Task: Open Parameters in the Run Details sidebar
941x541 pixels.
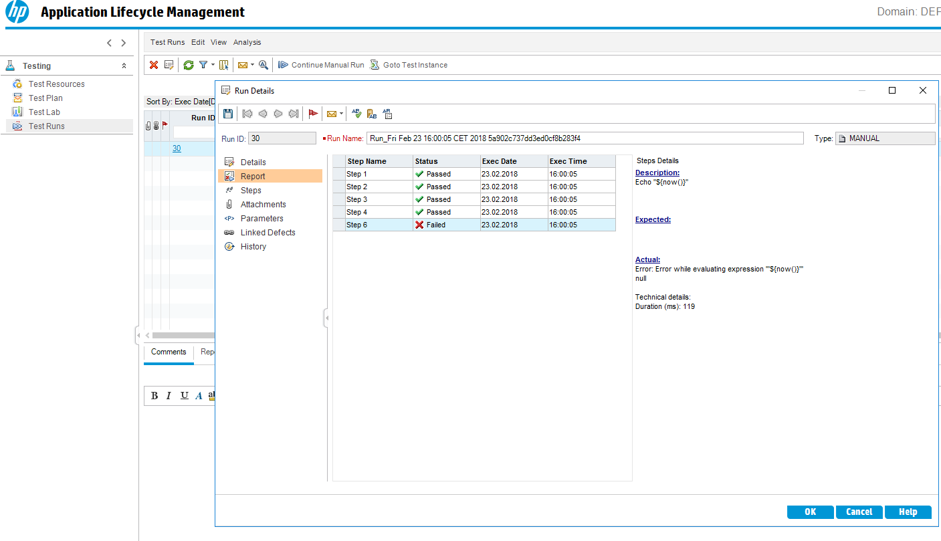Action: coord(262,219)
